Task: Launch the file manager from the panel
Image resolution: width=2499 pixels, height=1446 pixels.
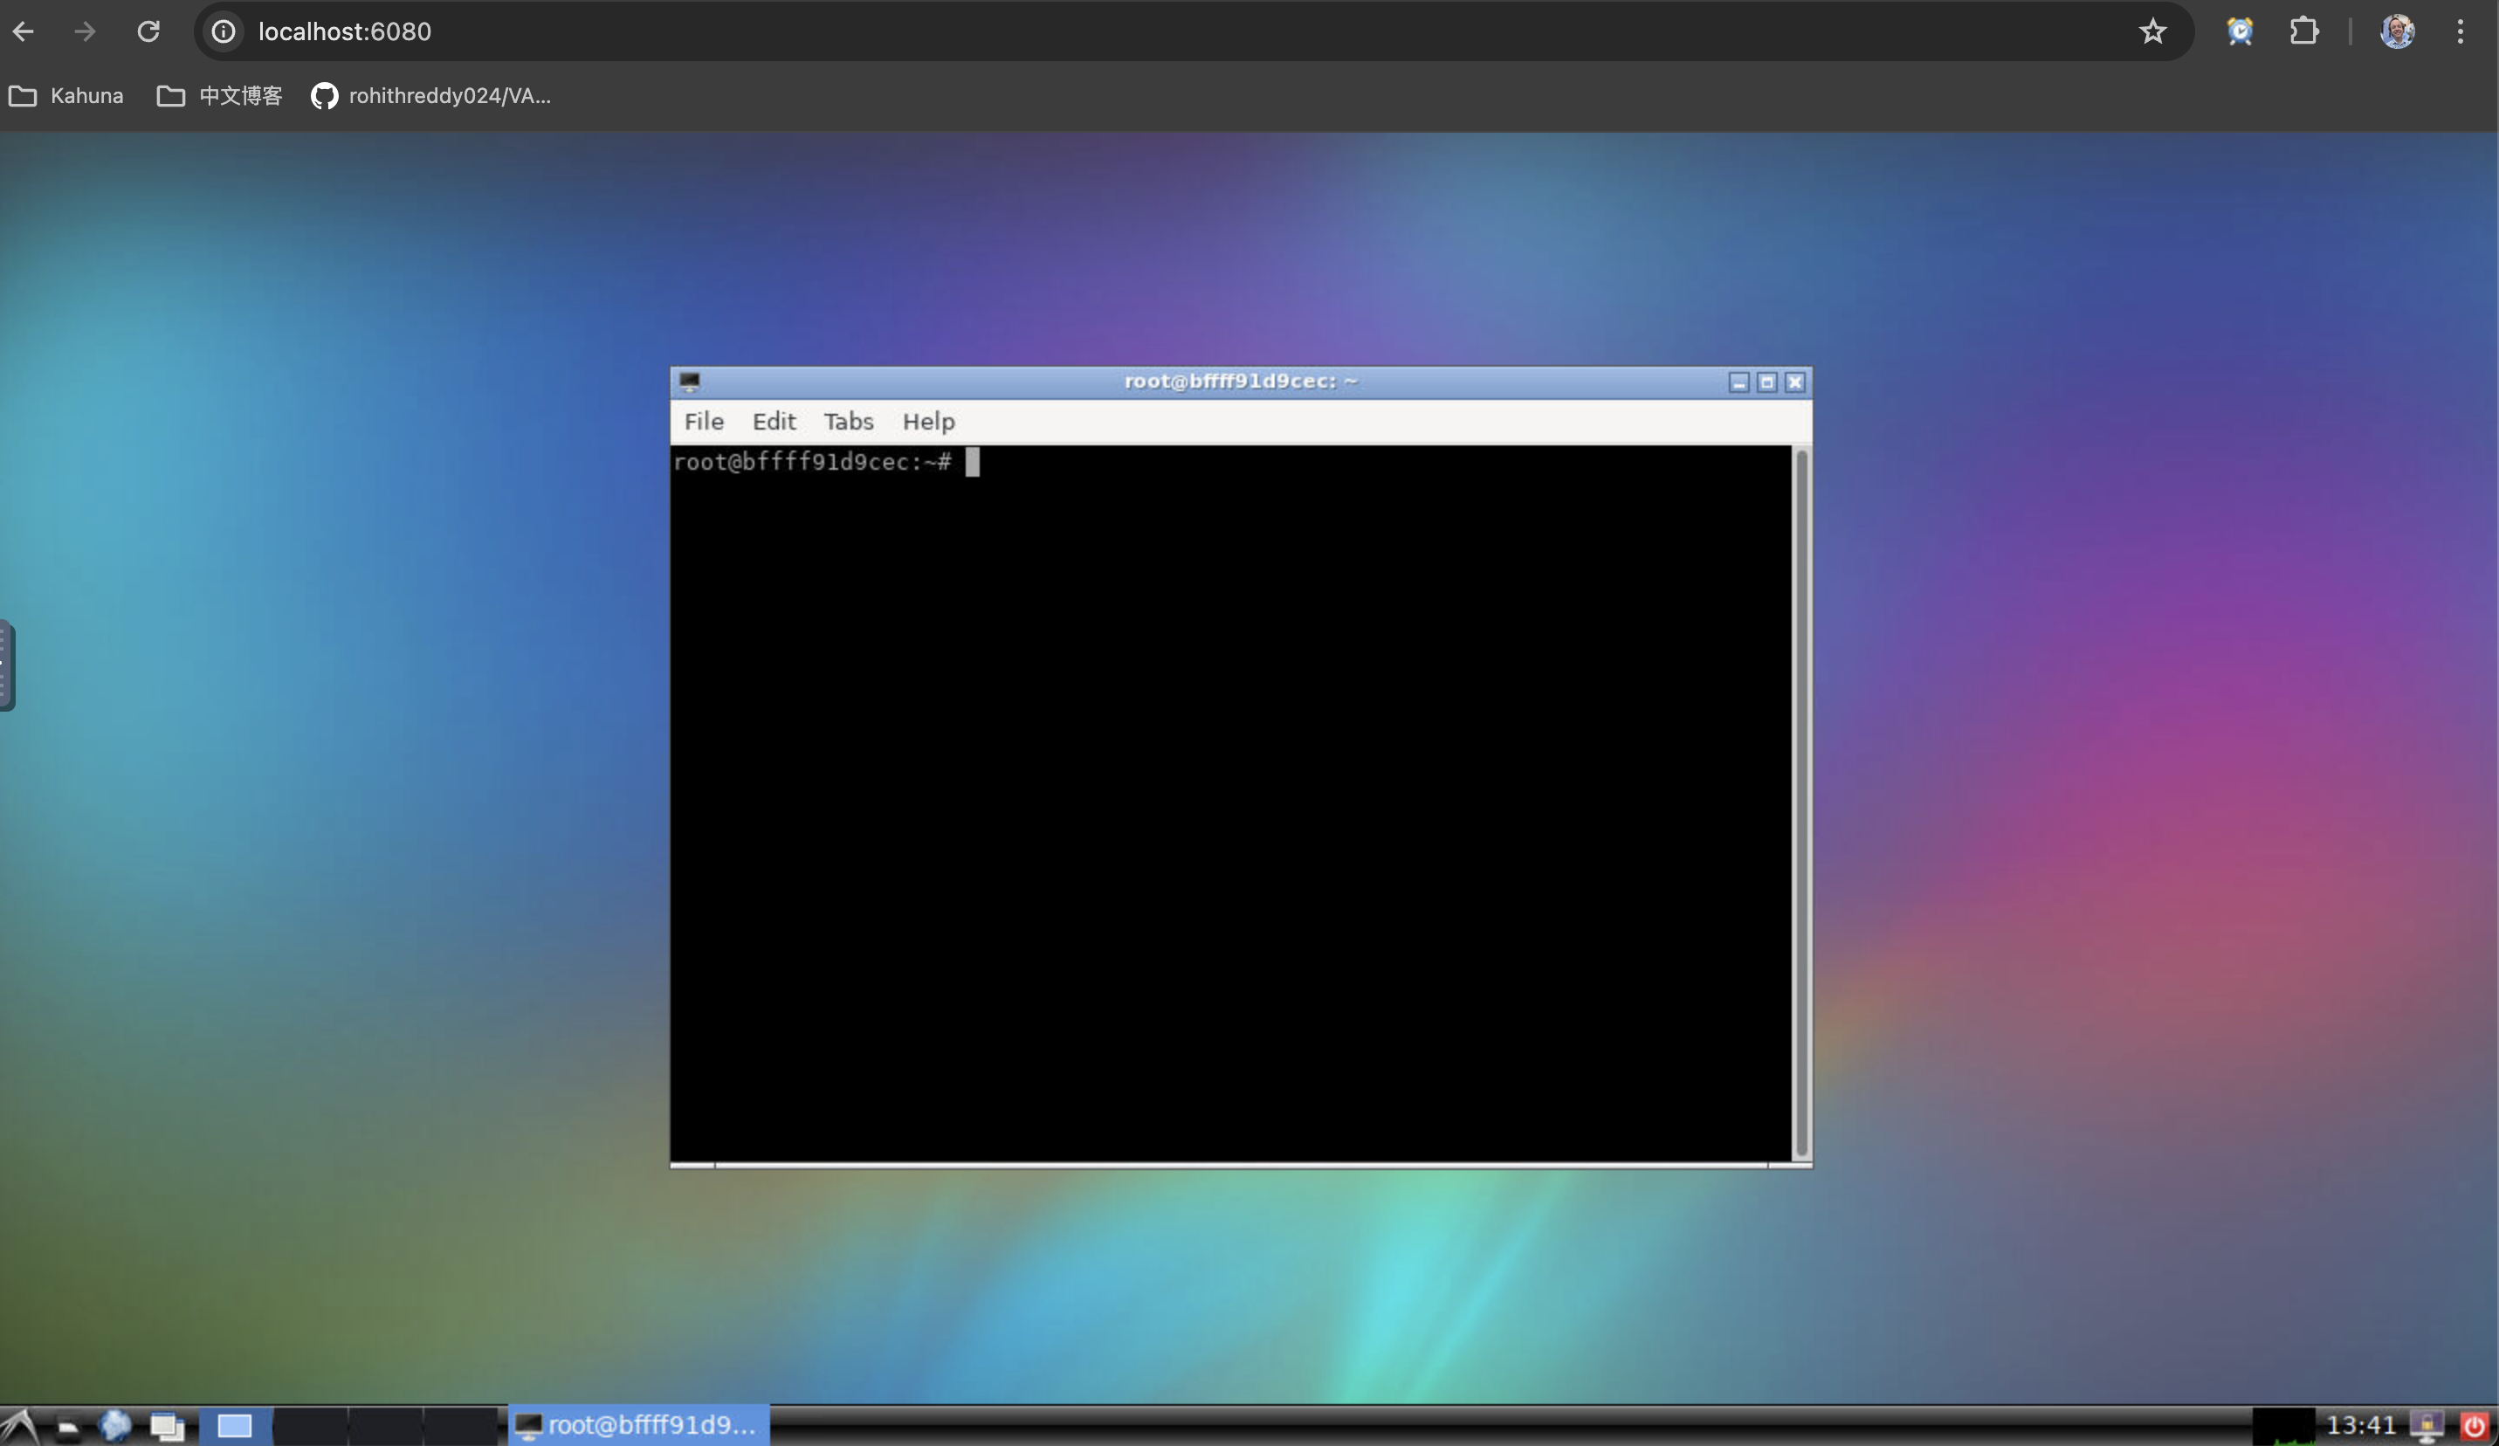Action: click(67, 1426)
